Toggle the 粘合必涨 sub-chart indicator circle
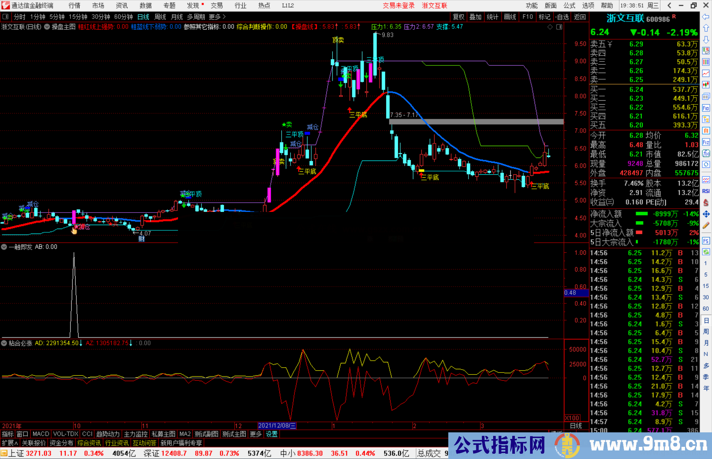Image resolution: width=712 pixels, height=459 pixels. tap(4, 343)
